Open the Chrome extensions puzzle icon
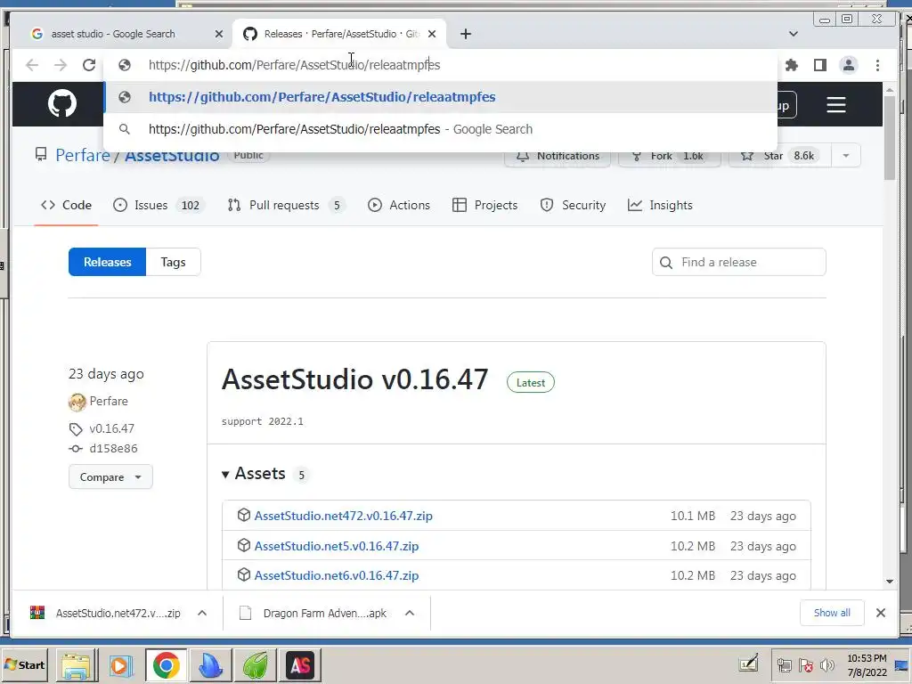The width and height of the screenshot is (912, 684). pyautogui.click(x=792, y=65)
